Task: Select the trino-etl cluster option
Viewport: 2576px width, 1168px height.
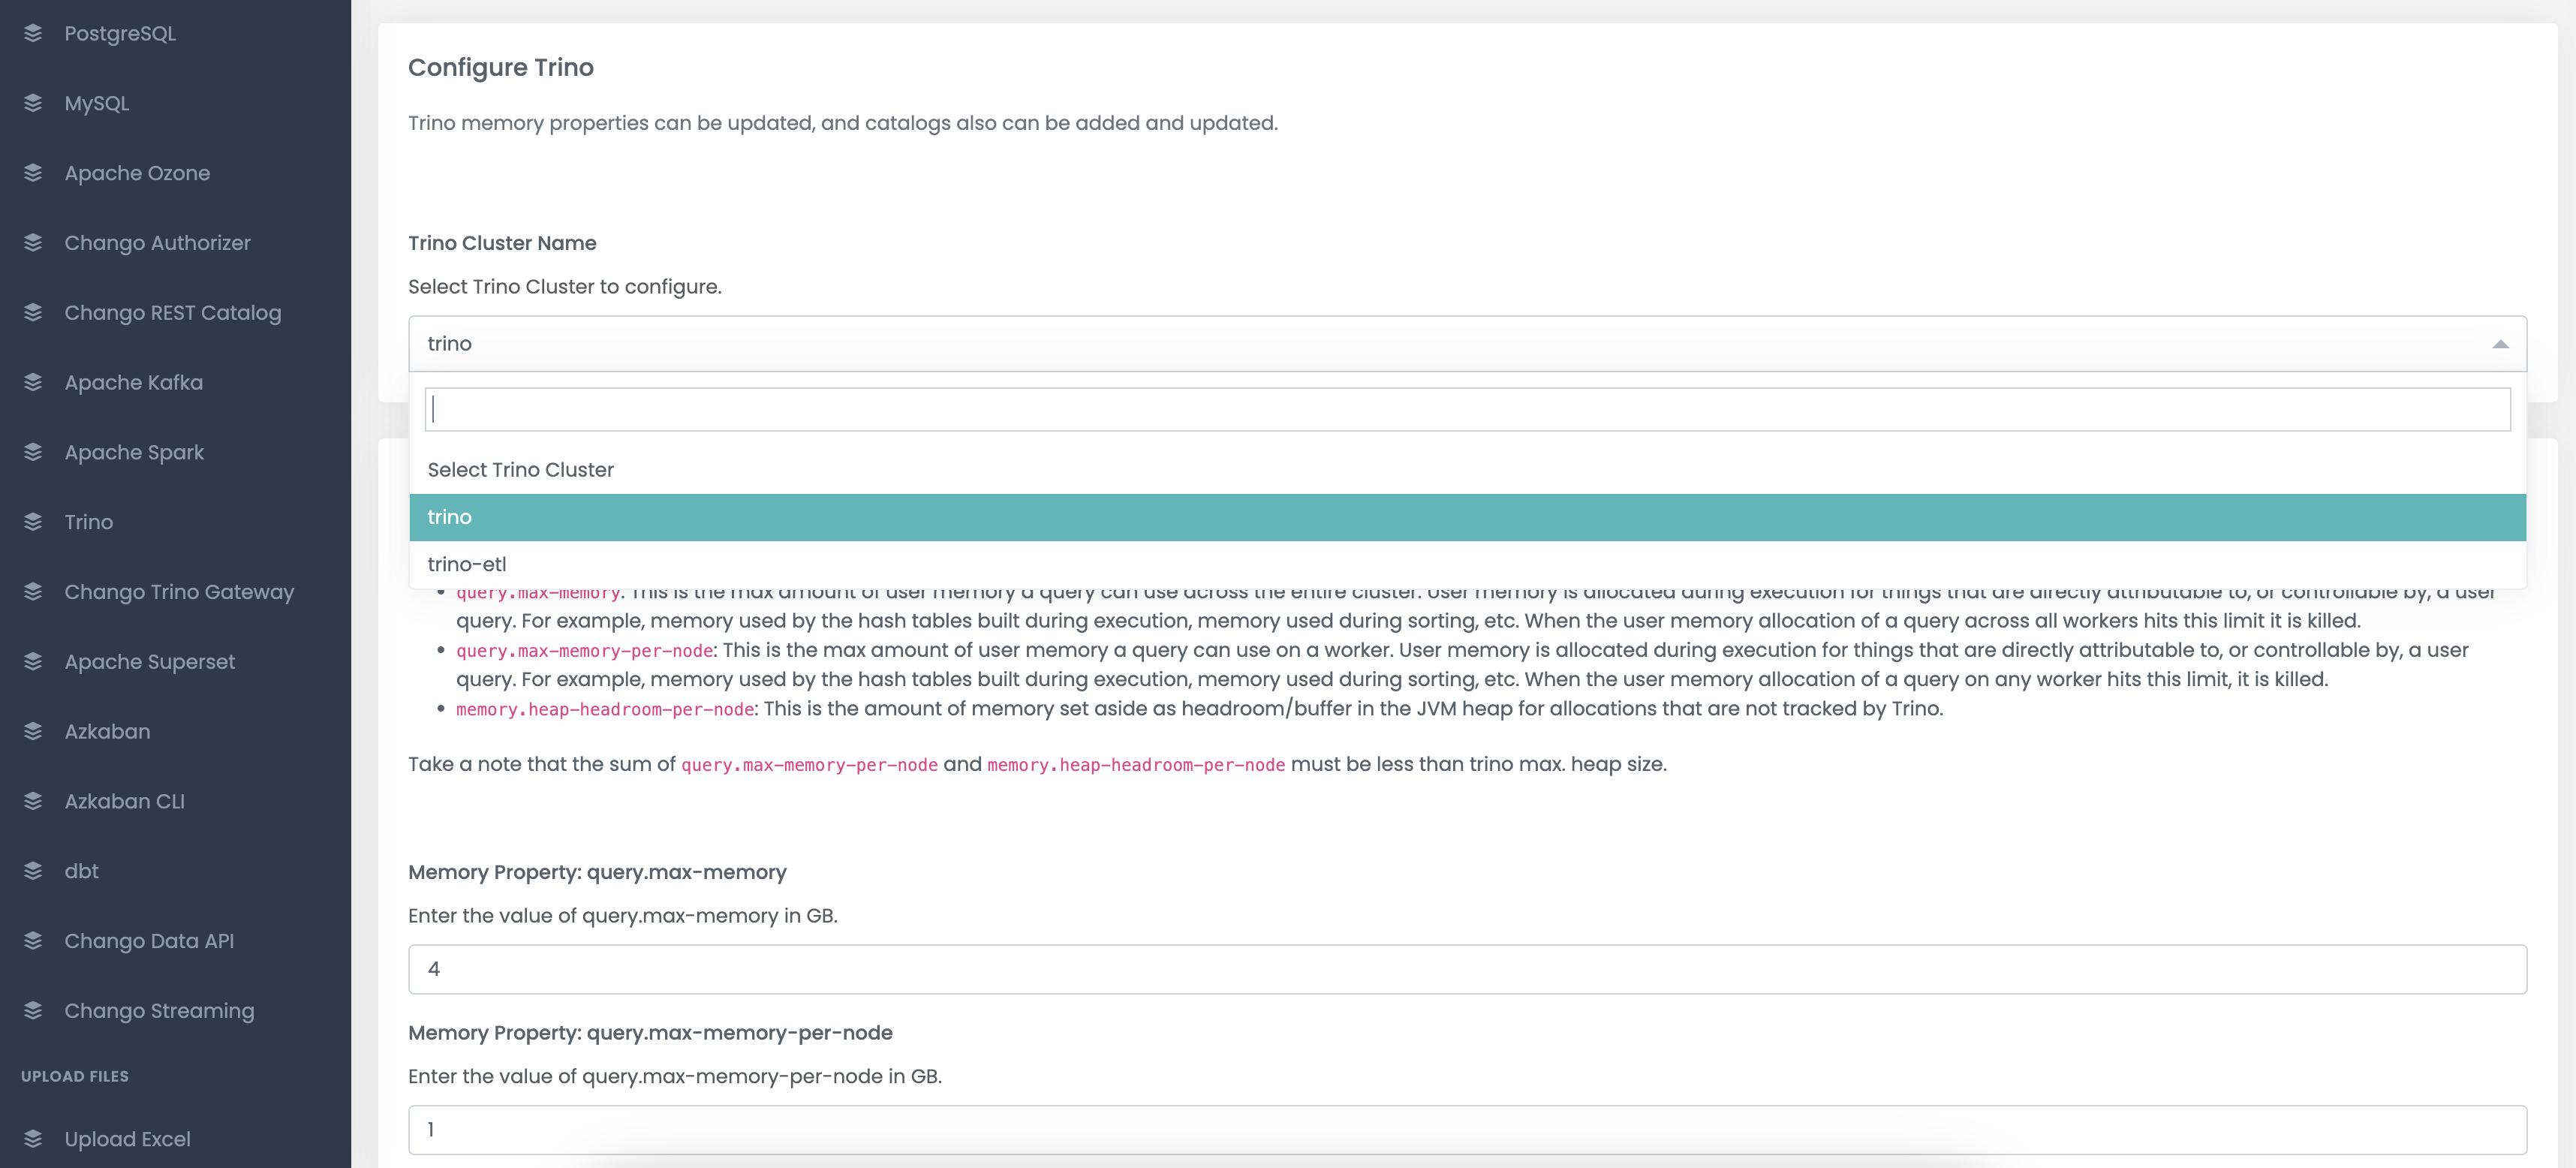Action: (x=1467, y=564)
